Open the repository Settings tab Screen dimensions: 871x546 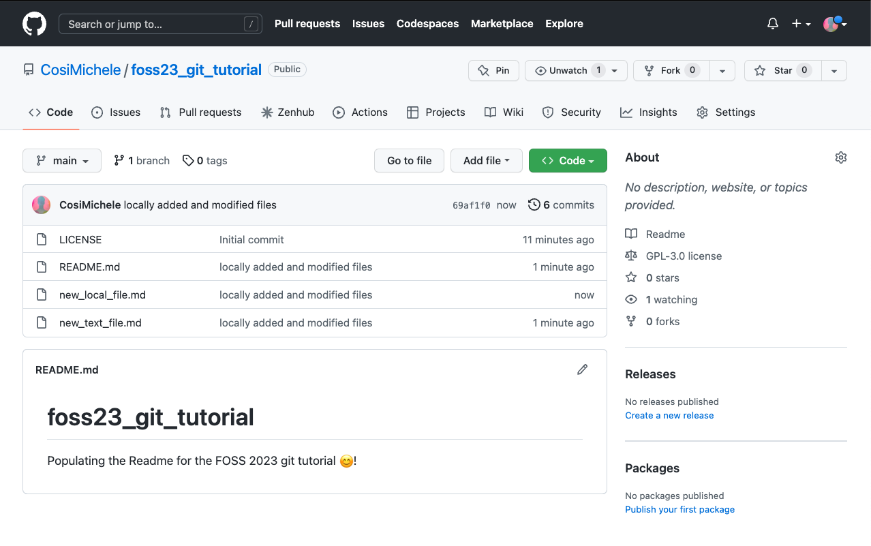click(726, 112)
